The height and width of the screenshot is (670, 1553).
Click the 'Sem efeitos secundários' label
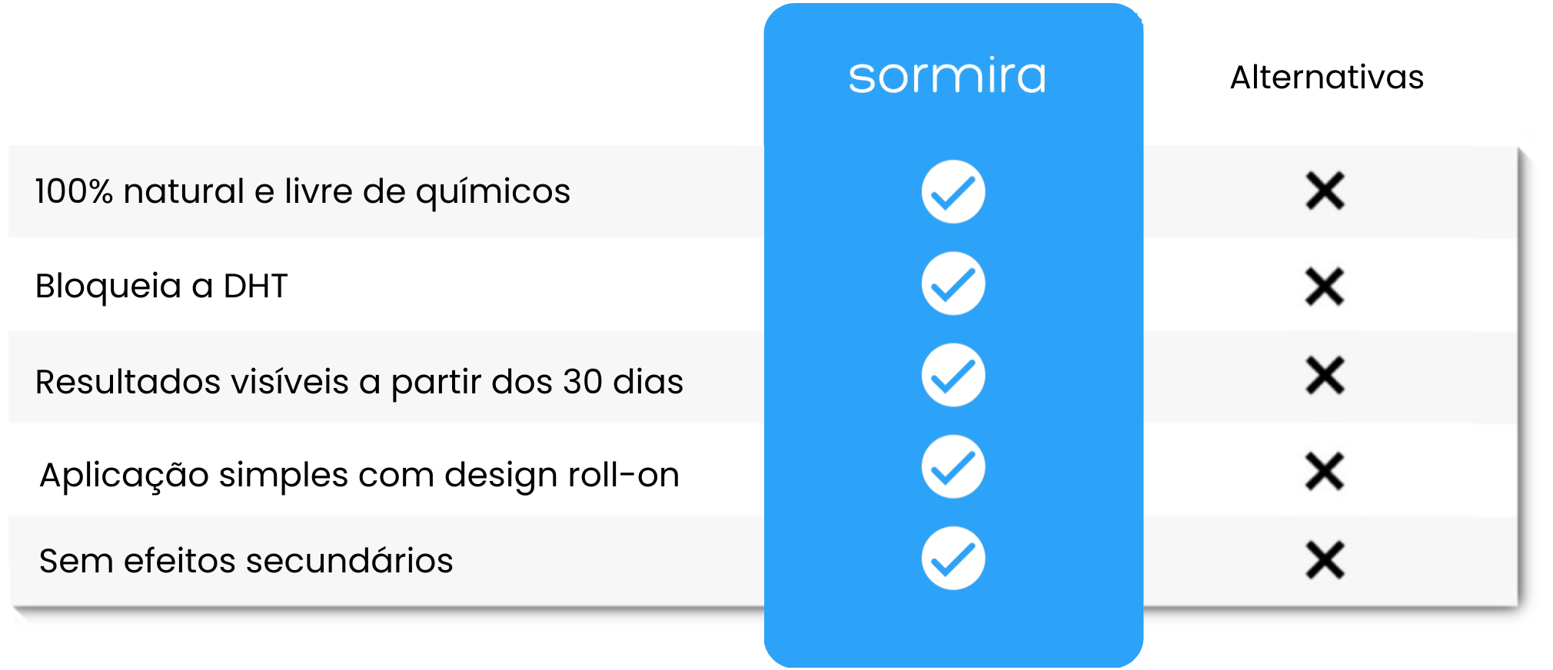tap(246, 561)
